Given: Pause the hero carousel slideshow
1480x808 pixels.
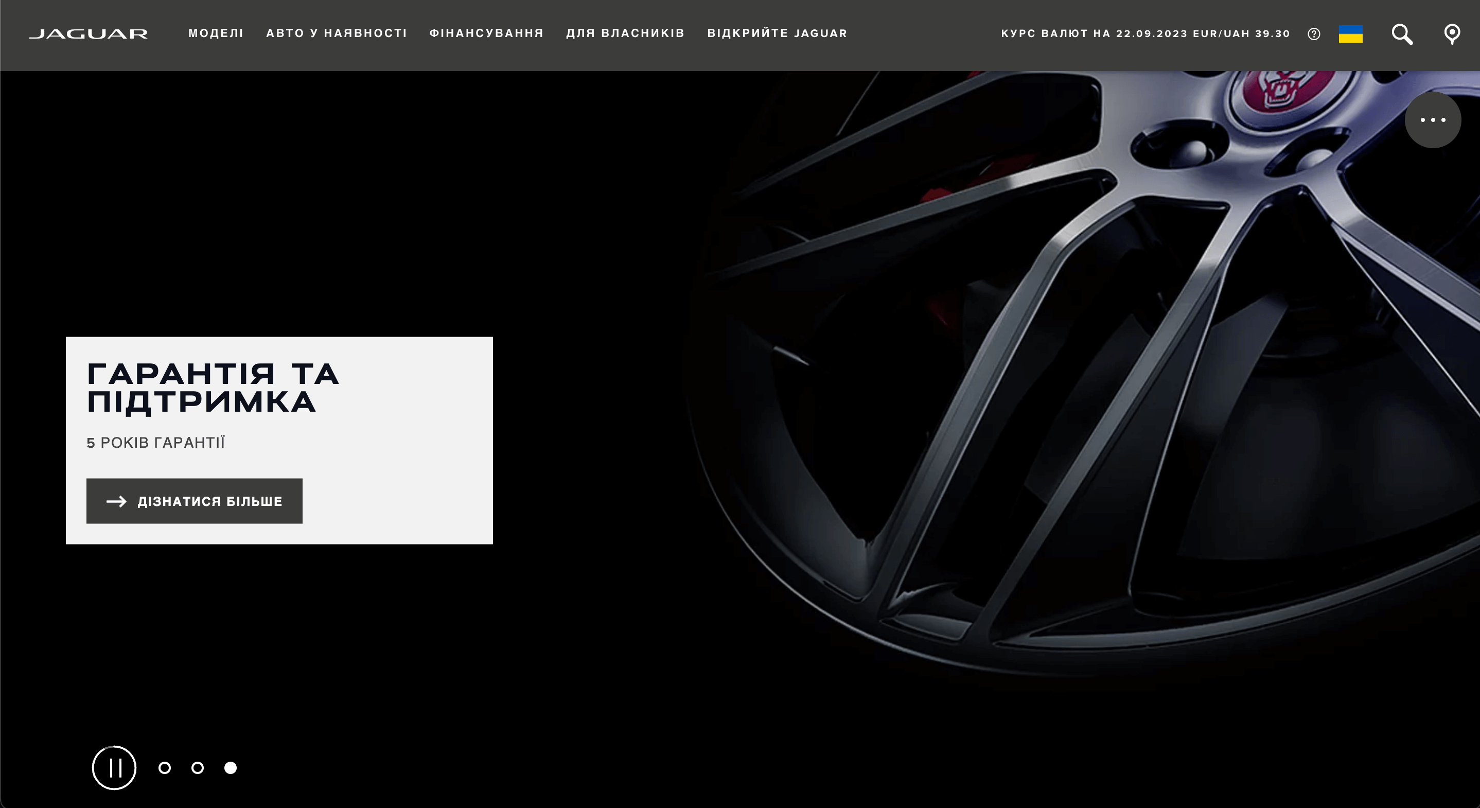Looking at the screenshot, I should 114,767.
